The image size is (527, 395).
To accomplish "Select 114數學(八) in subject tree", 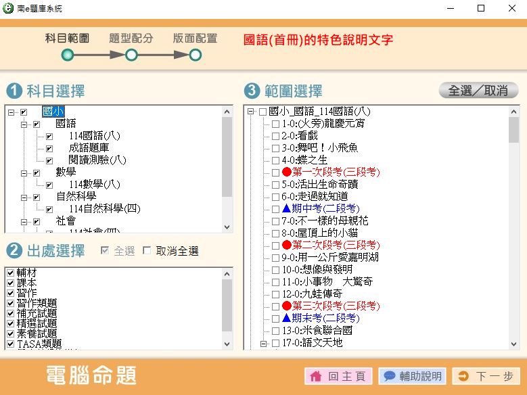I will 94,185.
